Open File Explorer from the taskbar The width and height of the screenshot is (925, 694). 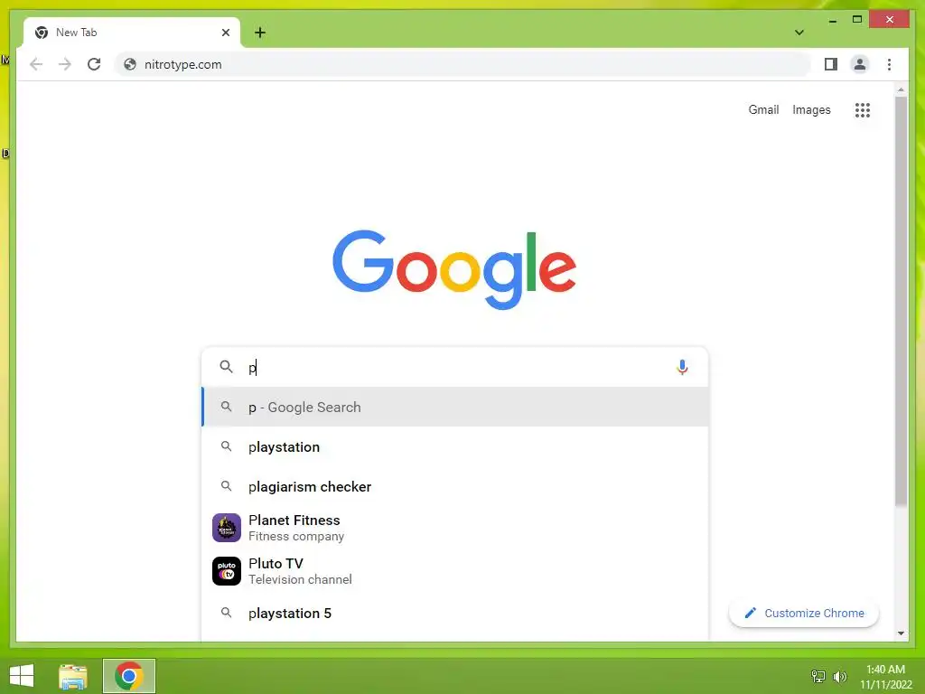click(x=73, y=676)
